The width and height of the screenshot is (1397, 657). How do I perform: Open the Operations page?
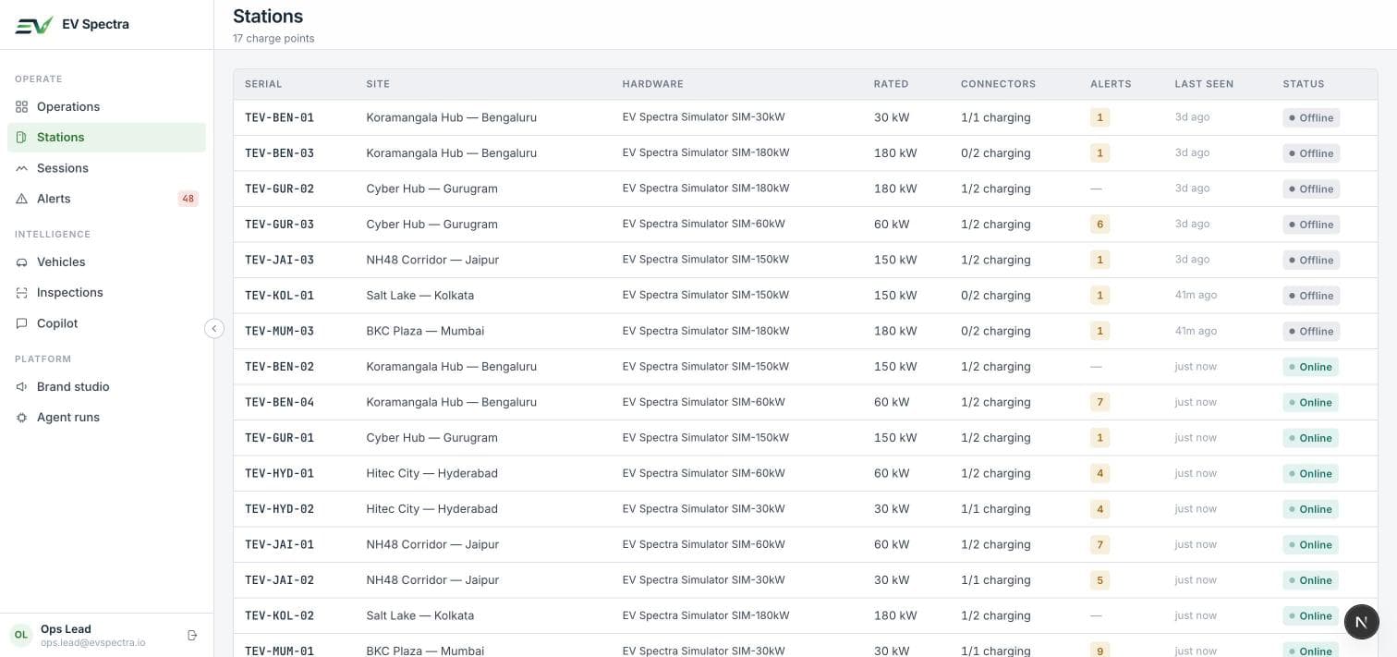click(x=106, y=106)
